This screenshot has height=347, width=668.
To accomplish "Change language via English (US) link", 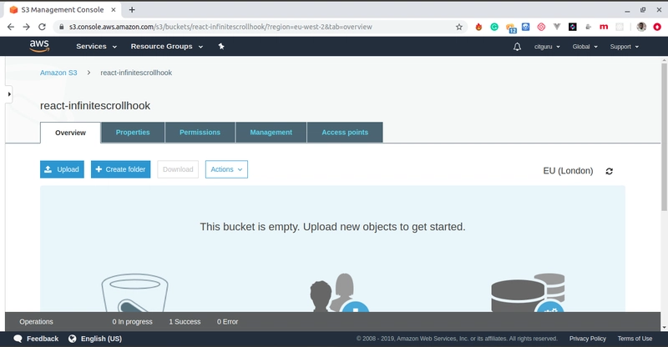I will (101, 339).
